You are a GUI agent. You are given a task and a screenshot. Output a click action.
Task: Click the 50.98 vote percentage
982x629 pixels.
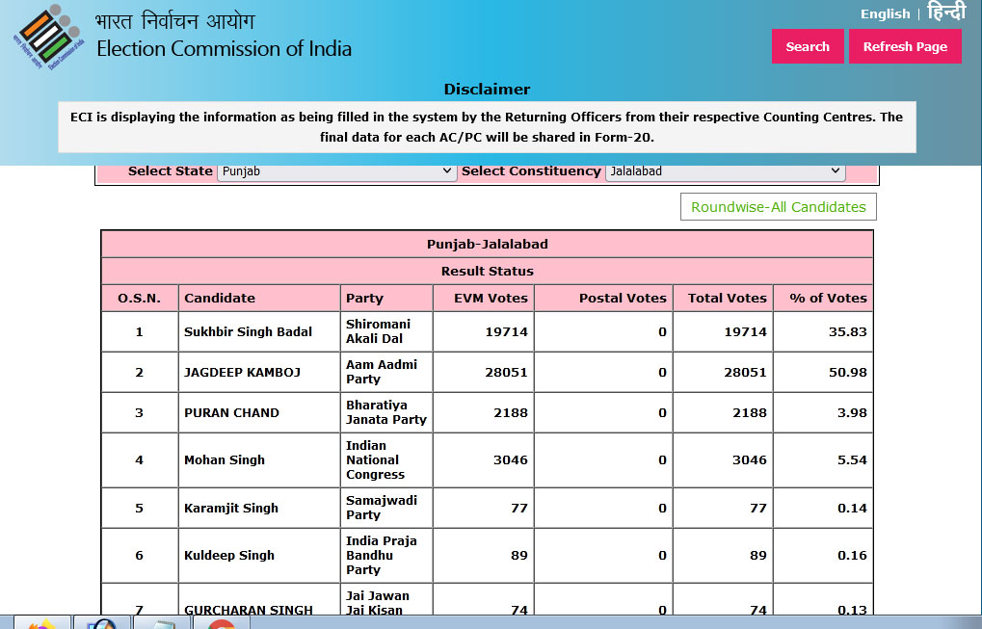pyautogui.click(x=848, y=373)
